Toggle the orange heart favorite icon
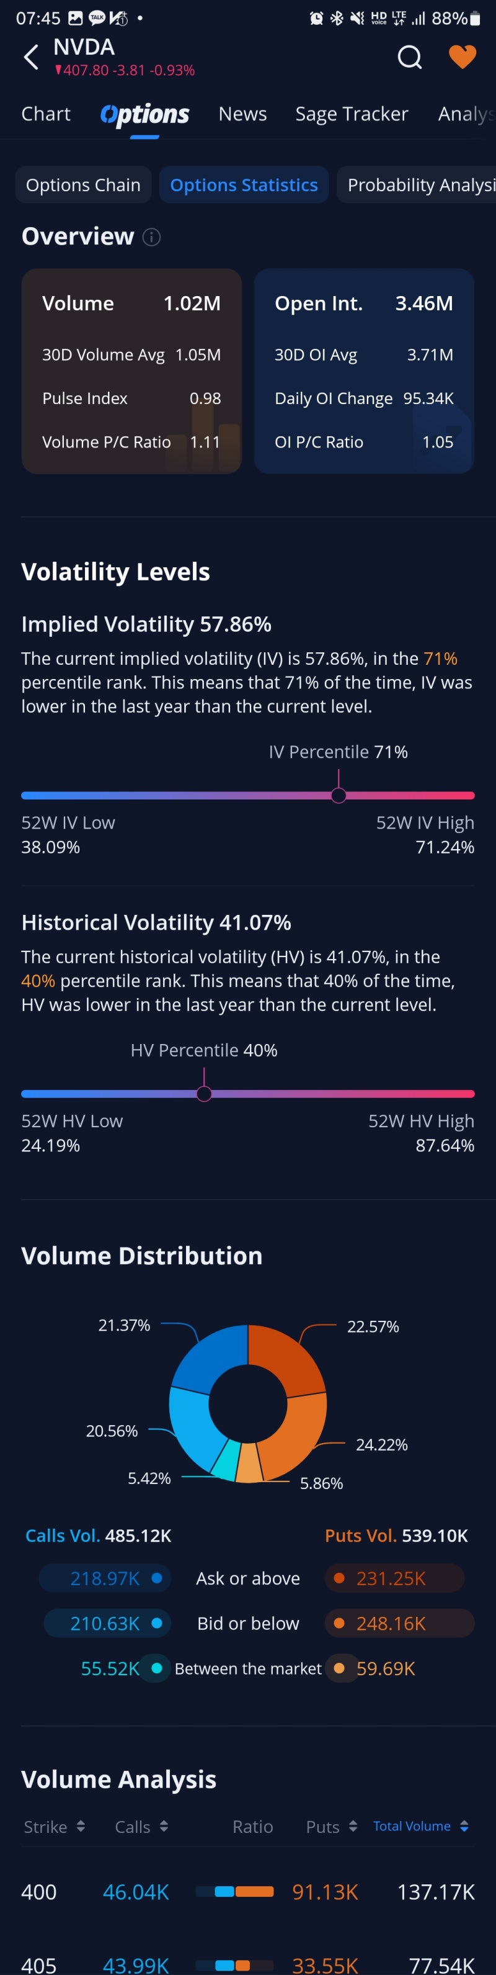 [x=461, y=58]
